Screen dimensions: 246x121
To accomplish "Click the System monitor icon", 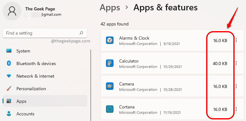I will [9, 51].
